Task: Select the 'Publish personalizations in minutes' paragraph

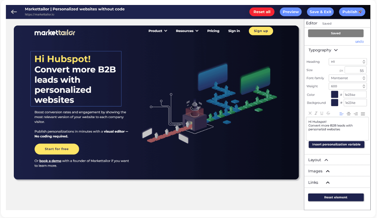Action: pos(81,134)
